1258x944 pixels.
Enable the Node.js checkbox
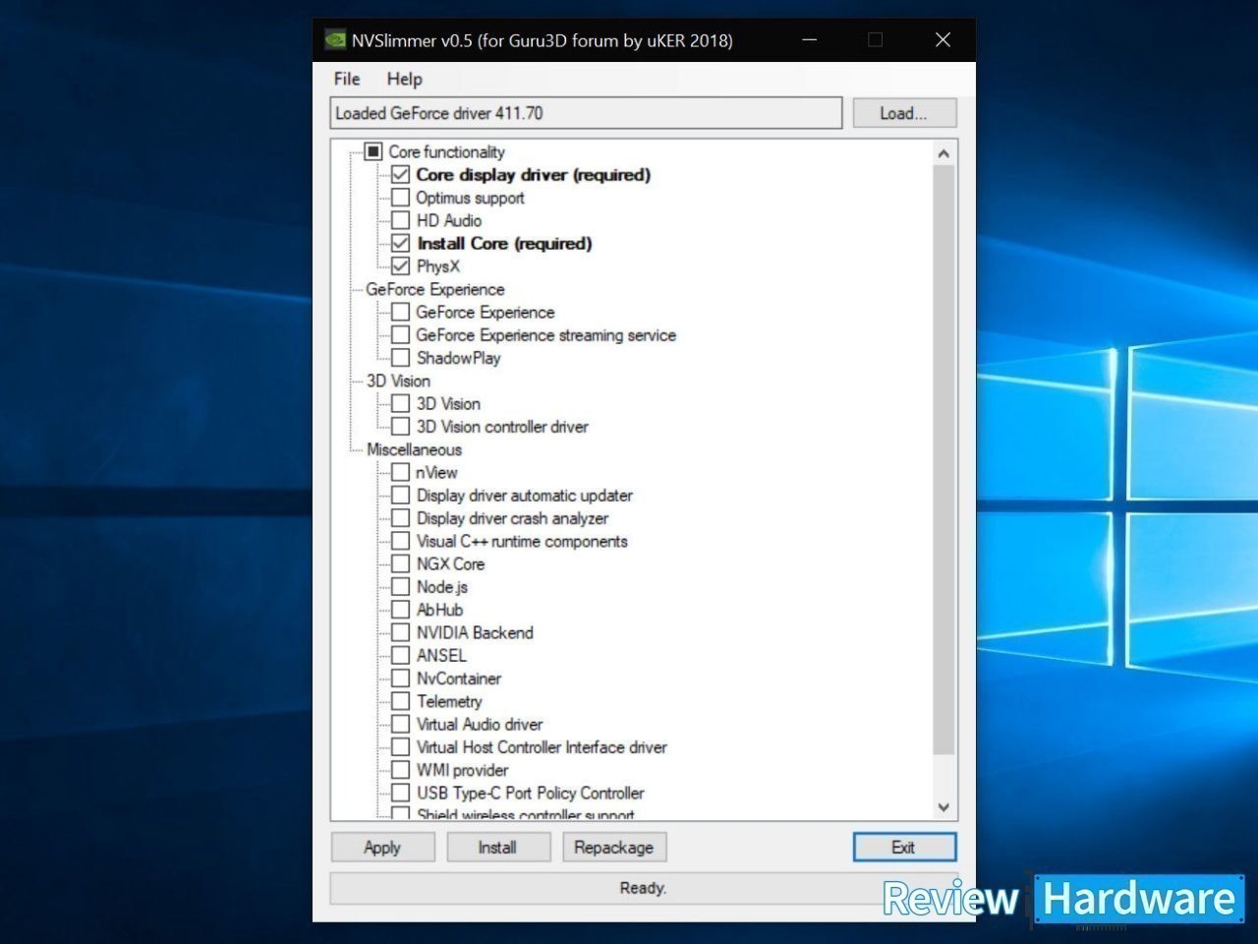(x=400, y=587)
